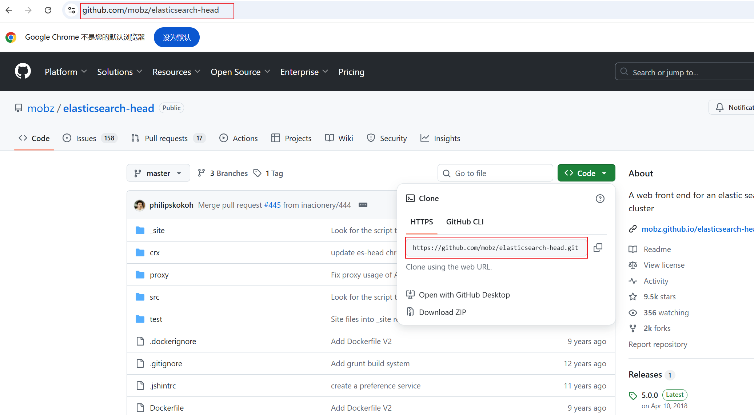
Task: Reload the page using the refresh icon
Action: click(48, 10)
